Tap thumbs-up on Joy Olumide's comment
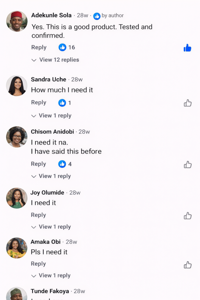Viewport: 200px width, 300px height. point(187,216)
